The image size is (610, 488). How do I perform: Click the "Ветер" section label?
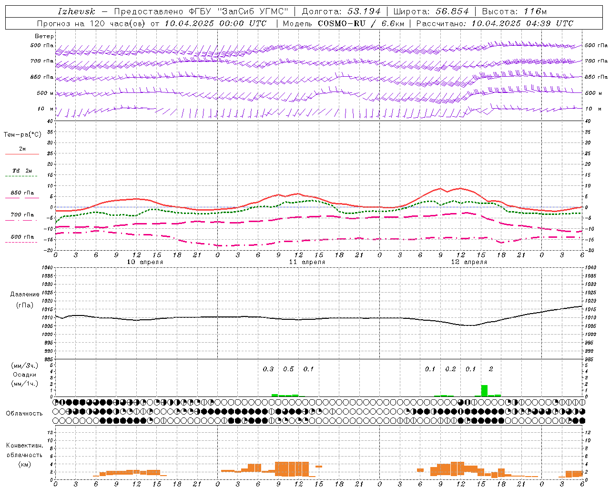44,36
